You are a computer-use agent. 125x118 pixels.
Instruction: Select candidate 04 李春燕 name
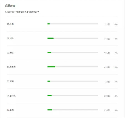11,67
